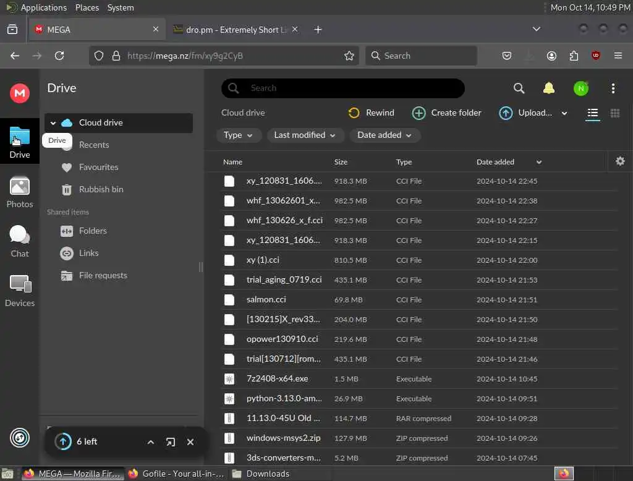
Task: Sort by Date added column arrow
Action: coord(538,163)
